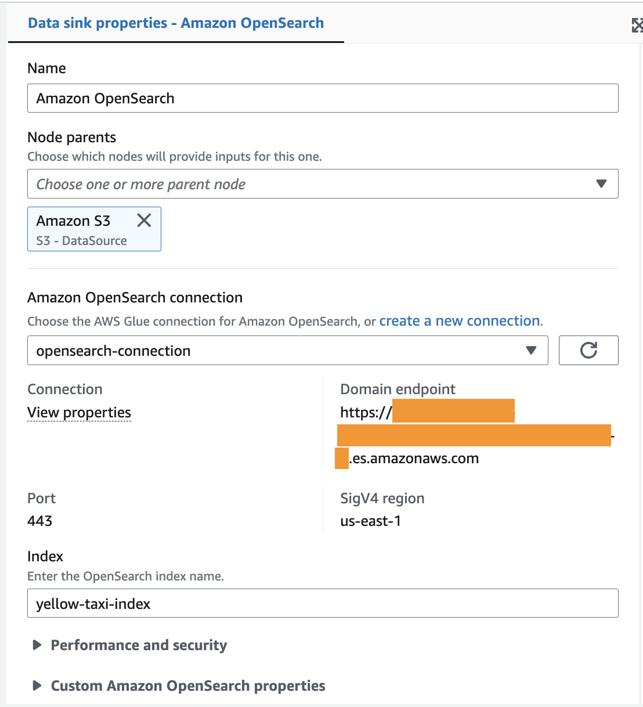
Task: Click into the Name text field
Action: [323, 98]
